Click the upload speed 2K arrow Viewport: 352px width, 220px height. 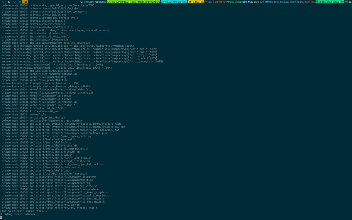point(251,2)
